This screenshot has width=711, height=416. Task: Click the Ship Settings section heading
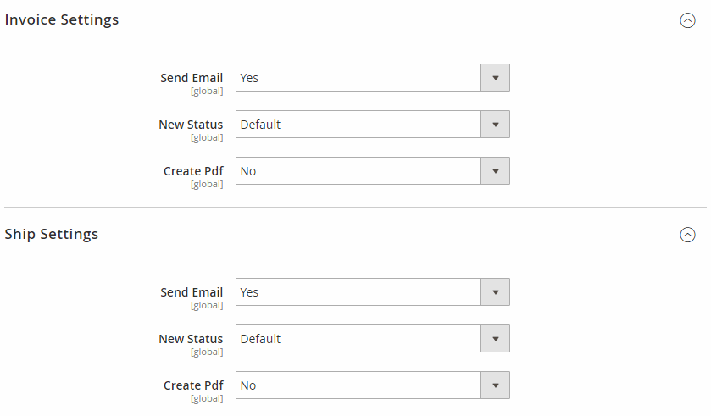51,235
